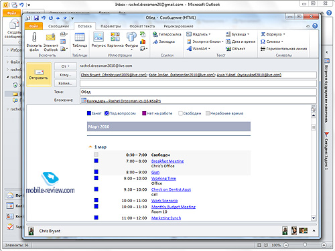Screen dimensions: 335x251
Task: Click the Create message icon in main Outlook
Action: (x=14, y=24)
